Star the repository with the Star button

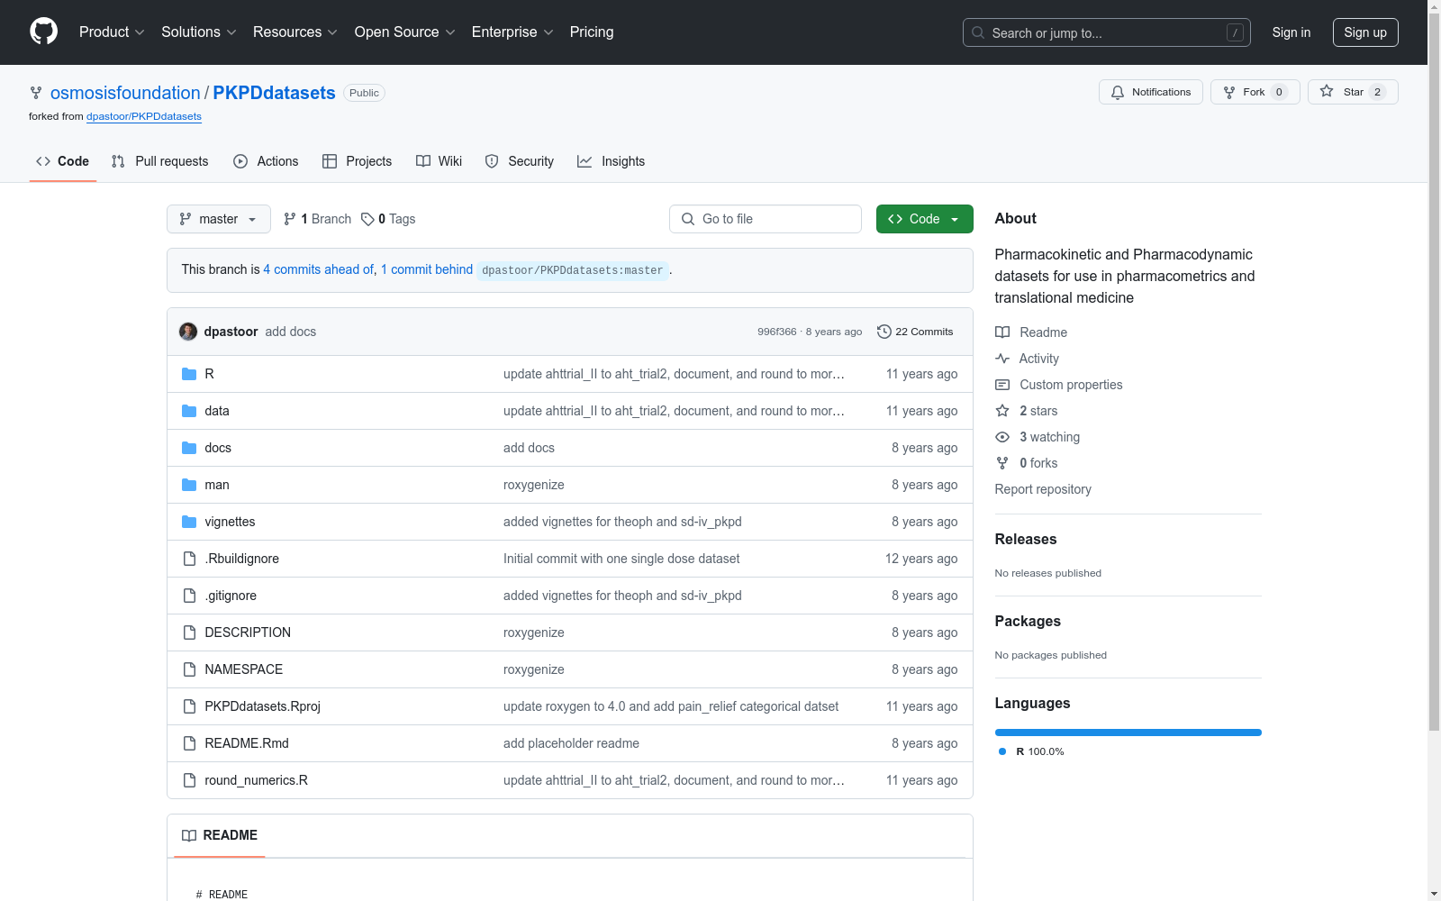(1353, 92)
